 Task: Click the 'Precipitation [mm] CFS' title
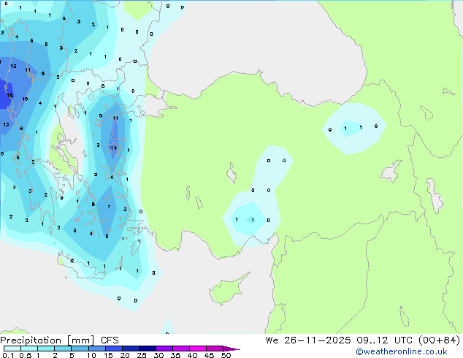coord(59,340)
